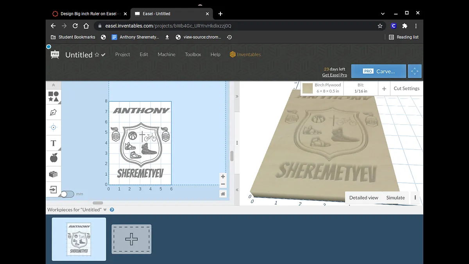Expand the Workpieces panel chevron
469x264 pixels.
[105, 210]
